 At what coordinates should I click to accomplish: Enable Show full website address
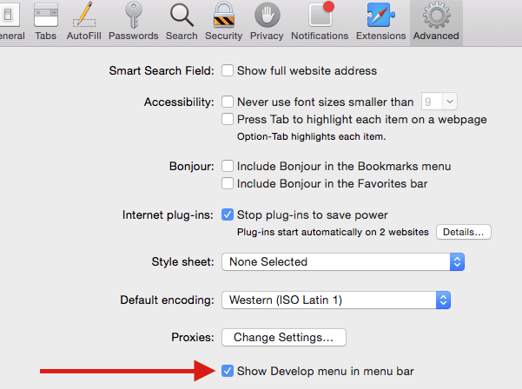228,70
